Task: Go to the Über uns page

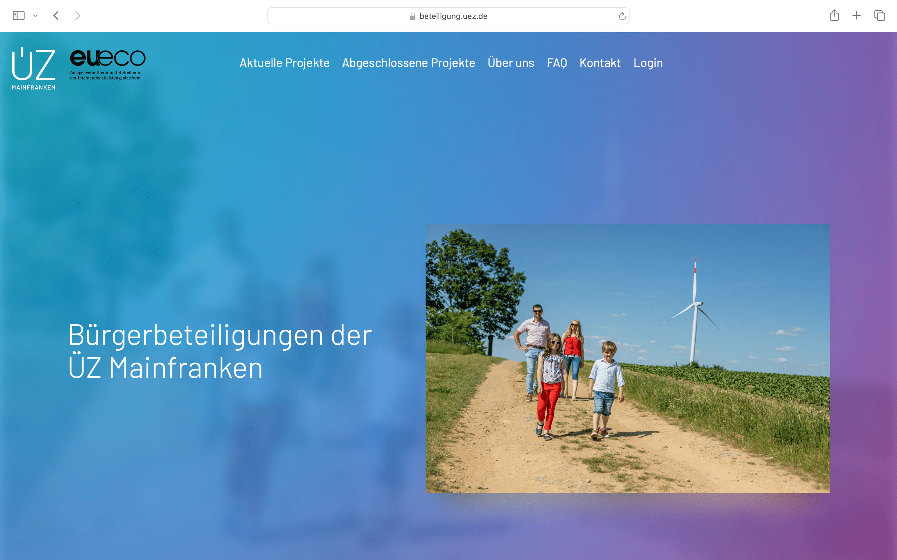Action: point(511,62)
